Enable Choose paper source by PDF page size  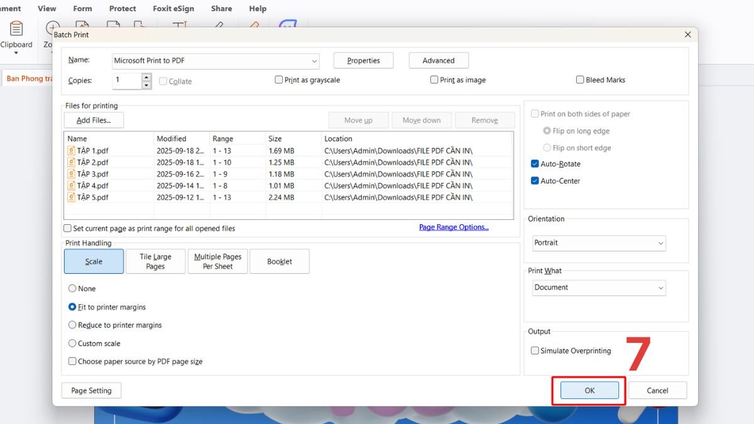point(72,362)
